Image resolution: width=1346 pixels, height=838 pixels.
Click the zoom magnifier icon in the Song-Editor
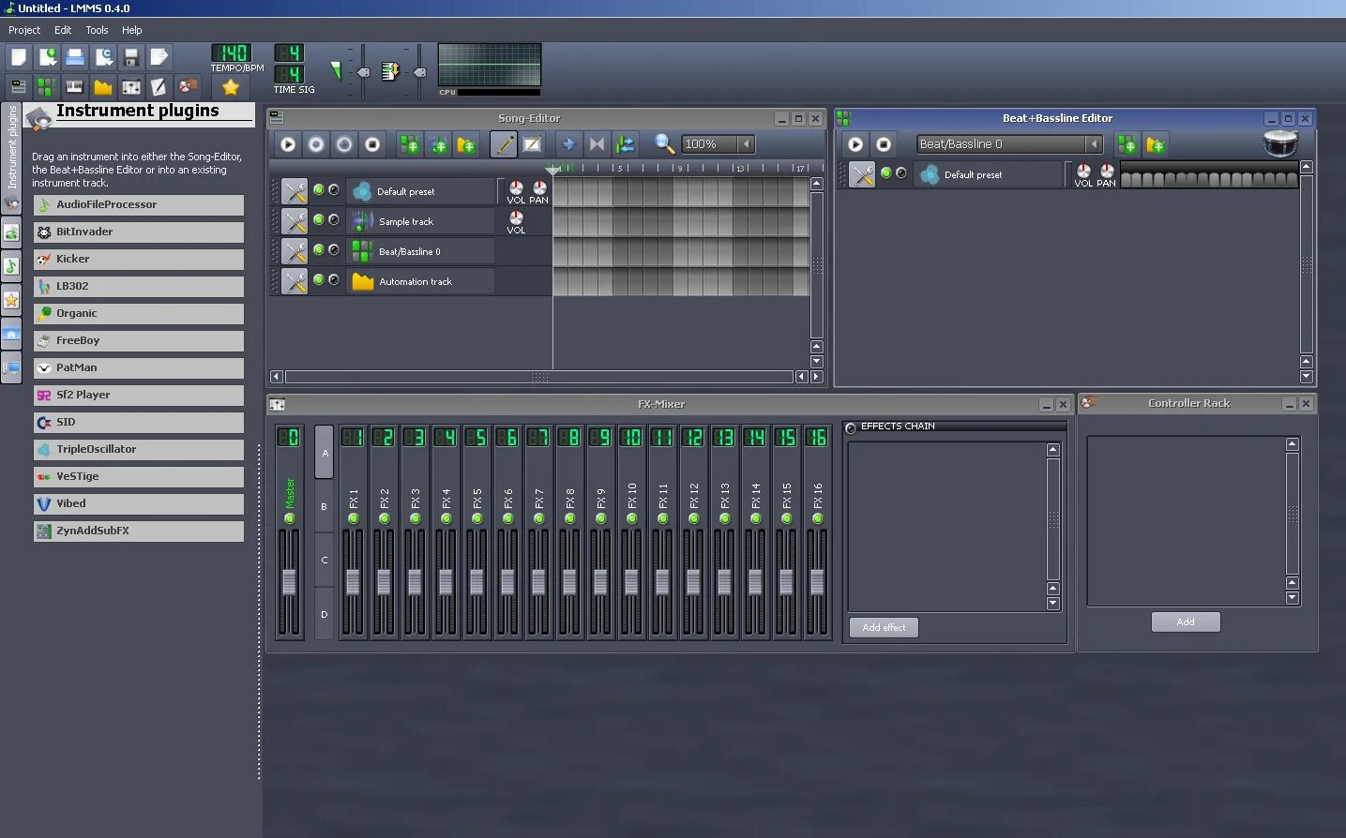pos(664,143)
